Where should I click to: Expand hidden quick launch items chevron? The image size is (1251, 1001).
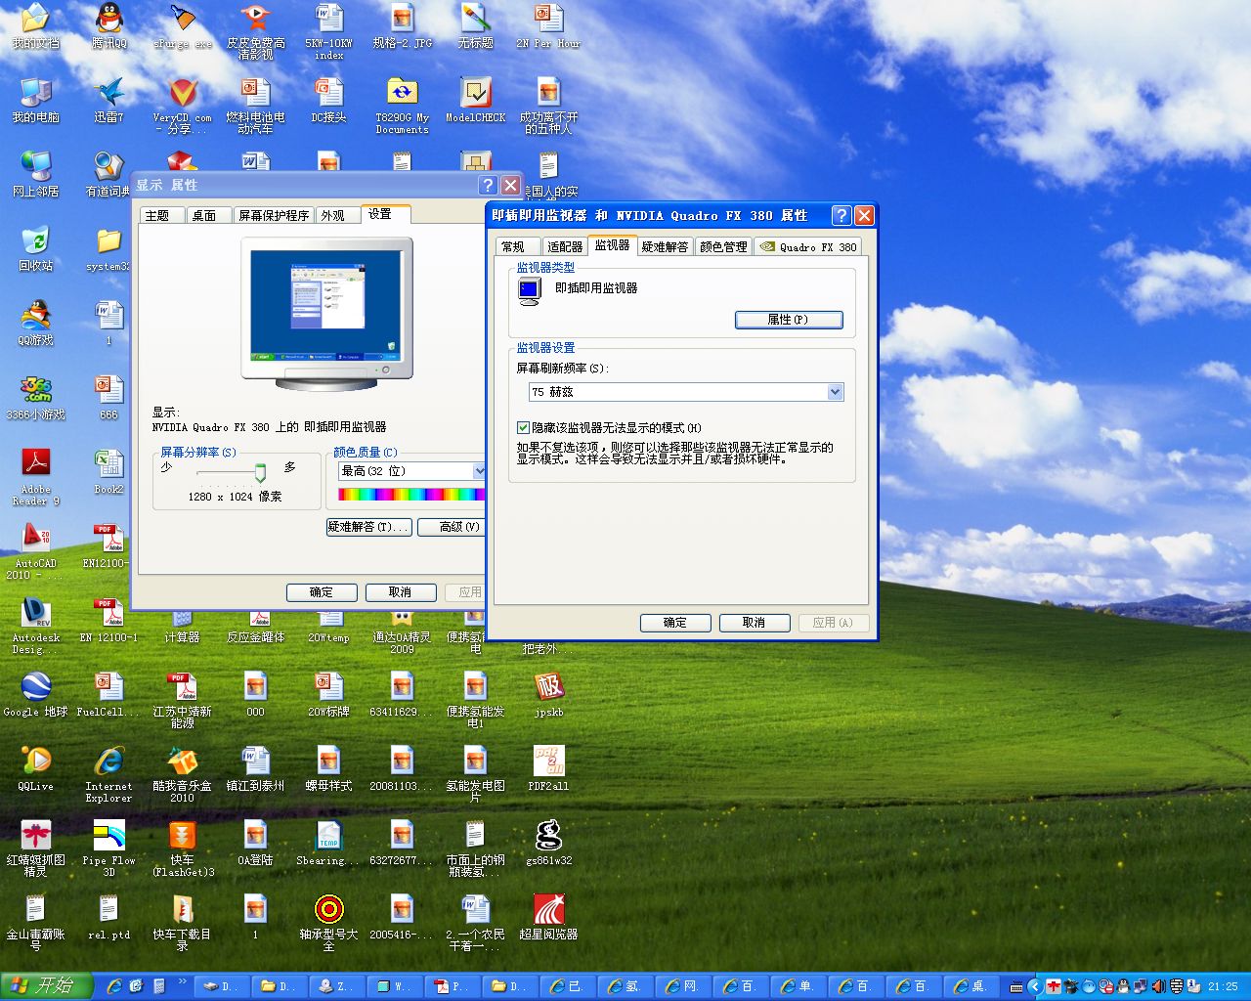click(183, 981)
